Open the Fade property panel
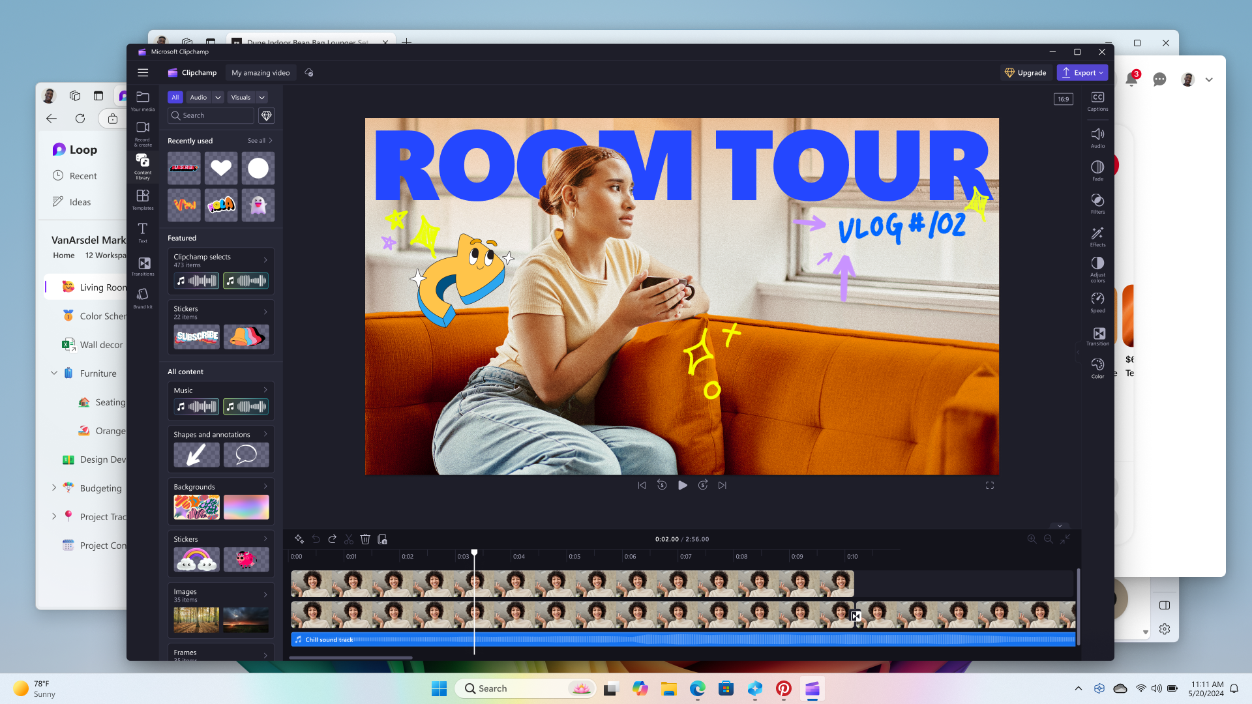This screenshot has width=1252, height=704. tap(1097, 171)
